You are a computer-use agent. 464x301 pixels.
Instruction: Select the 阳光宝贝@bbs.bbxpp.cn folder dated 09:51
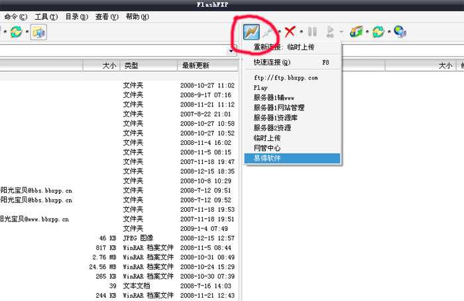[119, 191]
